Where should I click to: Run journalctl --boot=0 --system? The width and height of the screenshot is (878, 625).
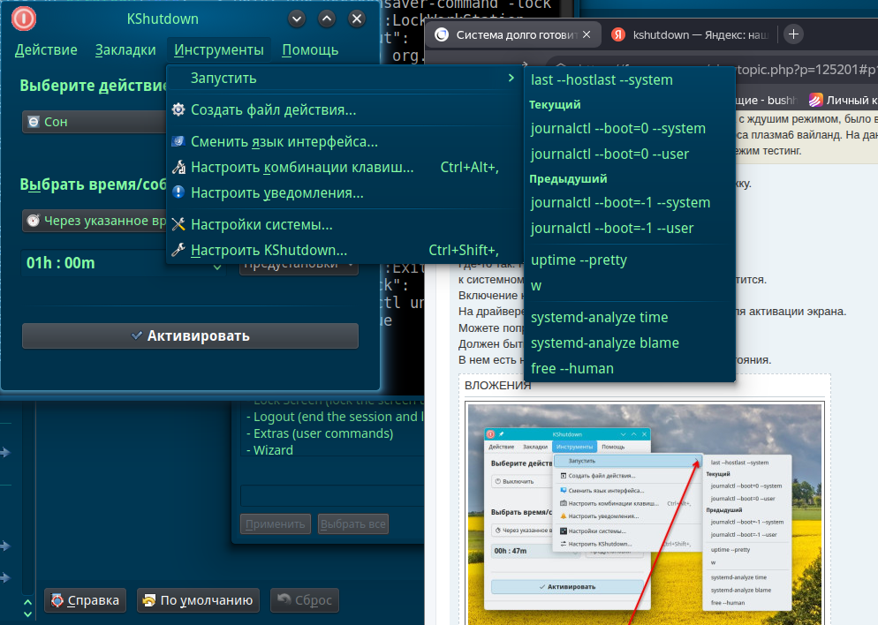pos(630,128)
